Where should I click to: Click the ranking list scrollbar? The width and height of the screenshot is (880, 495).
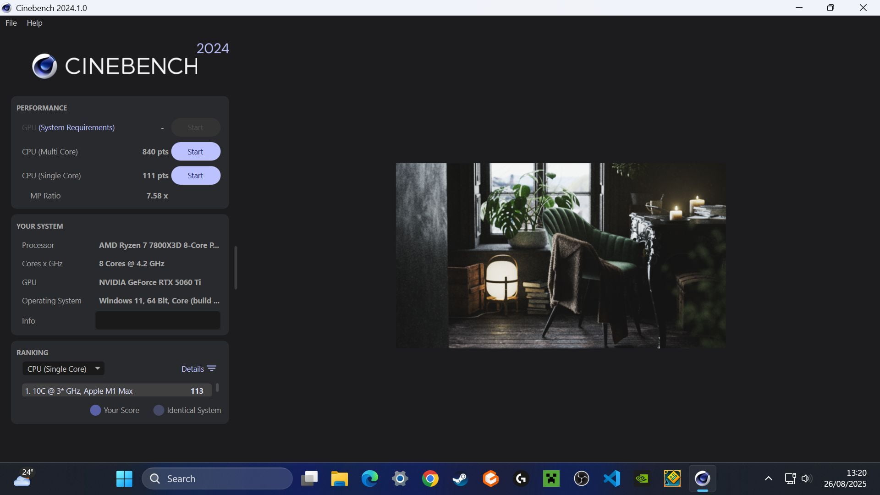tap(217, 388)
